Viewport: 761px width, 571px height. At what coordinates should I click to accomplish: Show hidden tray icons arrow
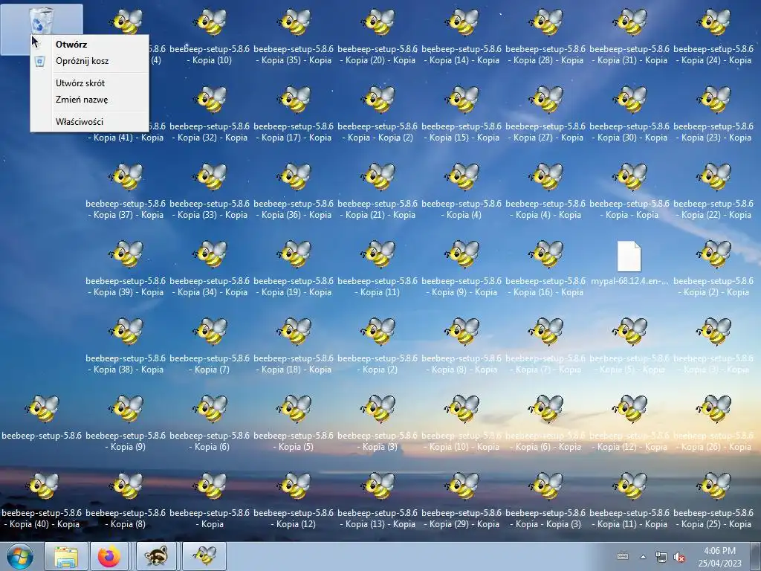[x=643, y=557]
